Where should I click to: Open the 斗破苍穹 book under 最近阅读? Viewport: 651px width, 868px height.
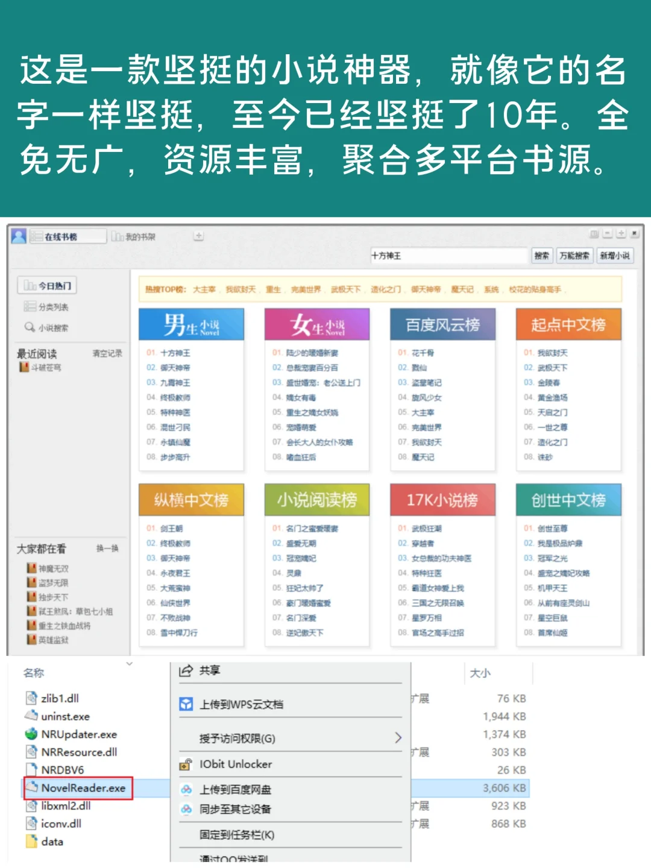[x=43, y=367]
